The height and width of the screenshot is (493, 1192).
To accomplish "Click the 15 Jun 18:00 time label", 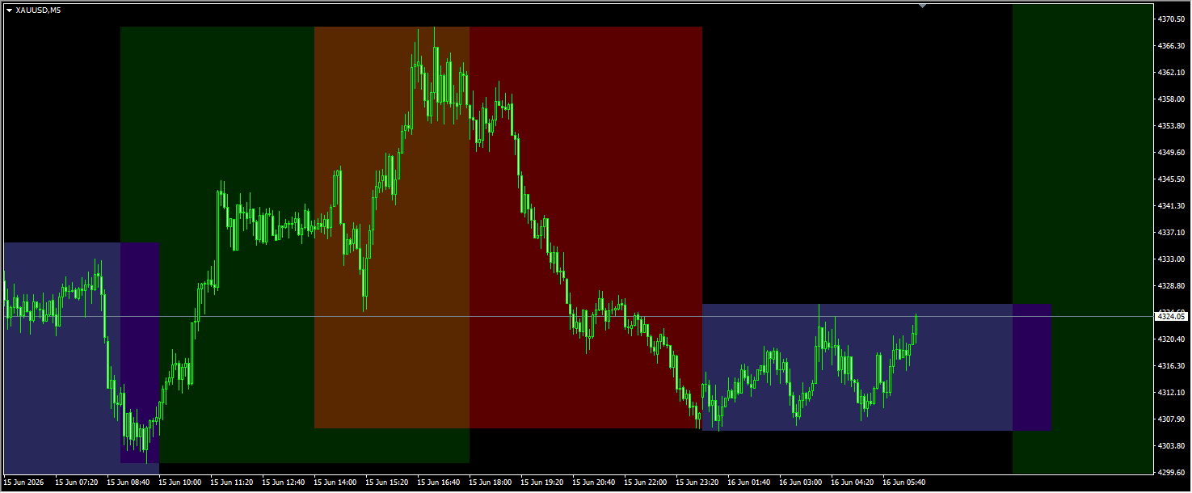I will pyautogui.click(x=490, y=482).
